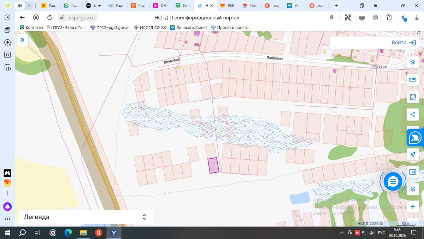
Task: Open File Explorer from the taskbar
Action: (83, 233)
